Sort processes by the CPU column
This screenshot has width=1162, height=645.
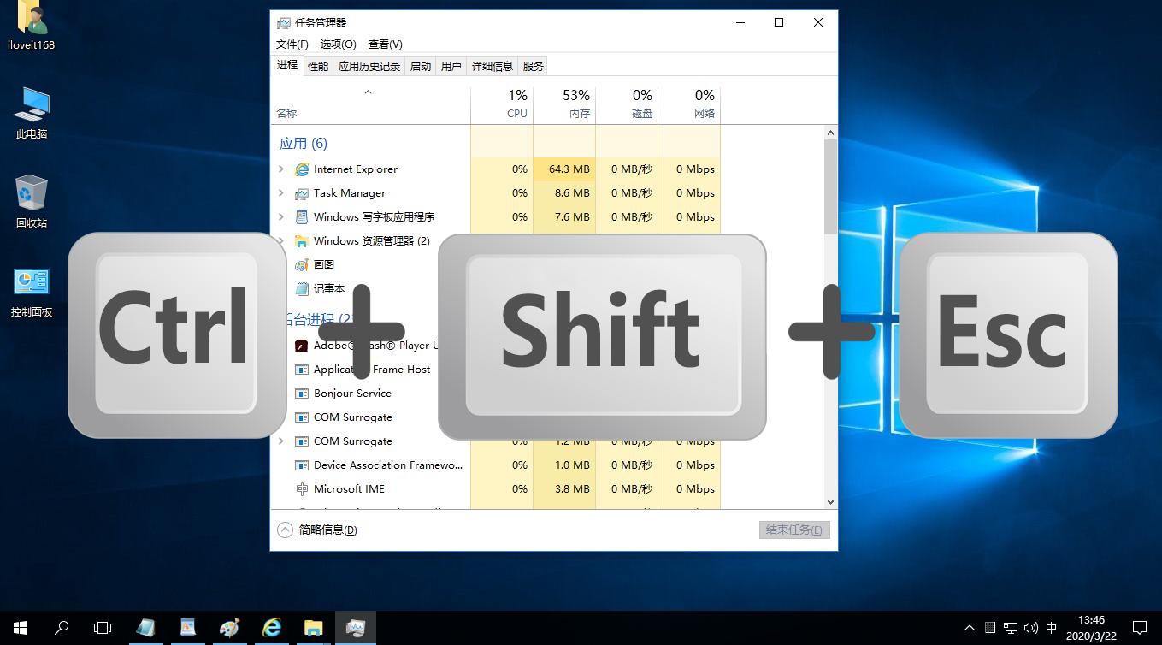[516, 103]
